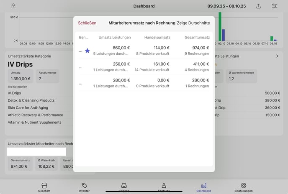Open Einstellungen gear icon
288x194 pixels.
(x=243, y=187)
